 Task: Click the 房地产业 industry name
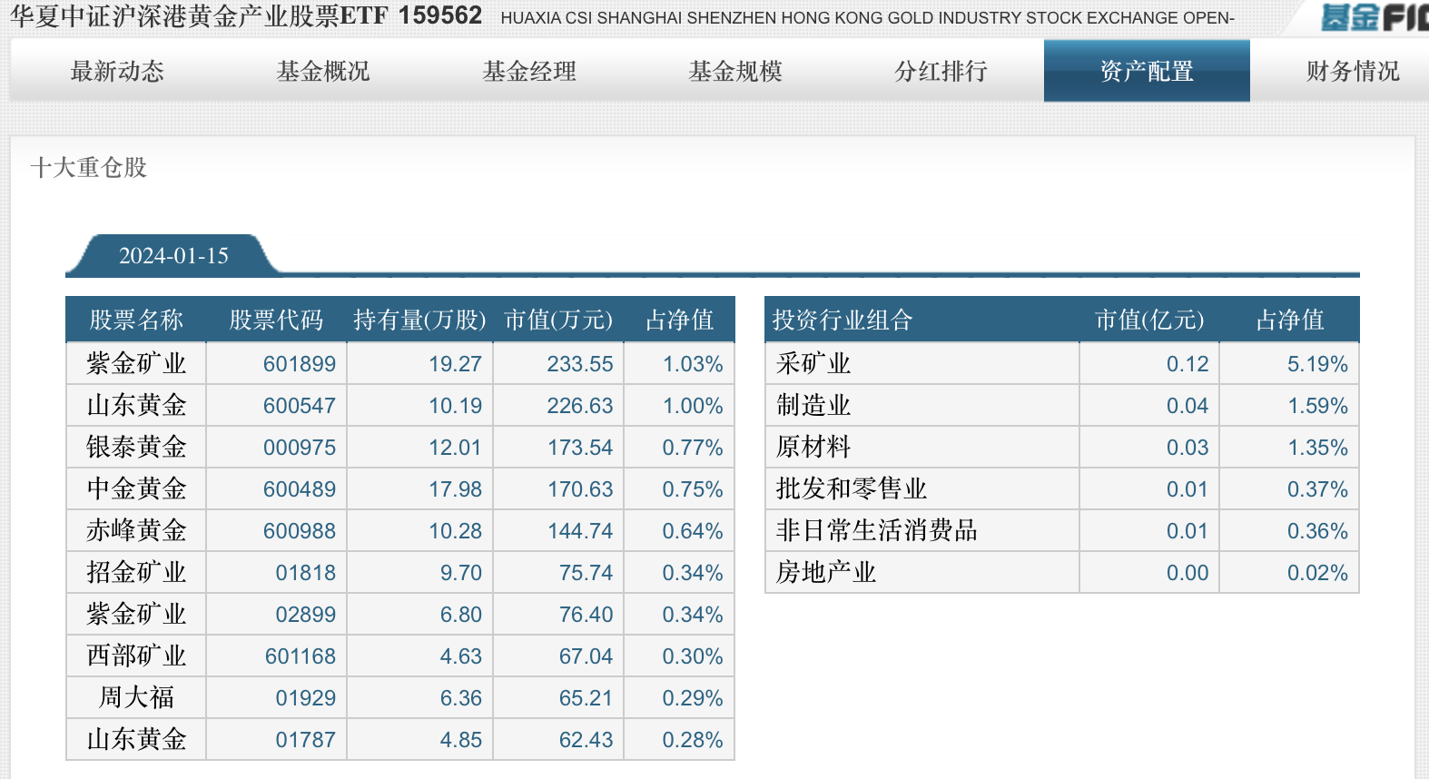826,573
